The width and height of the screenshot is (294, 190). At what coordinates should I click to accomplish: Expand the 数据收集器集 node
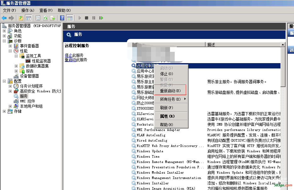[16, 66]
